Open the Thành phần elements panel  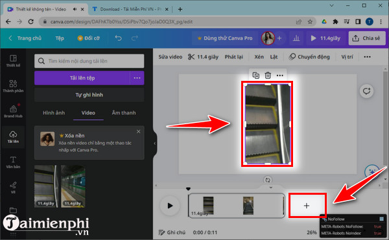click(x=13, y=86)
